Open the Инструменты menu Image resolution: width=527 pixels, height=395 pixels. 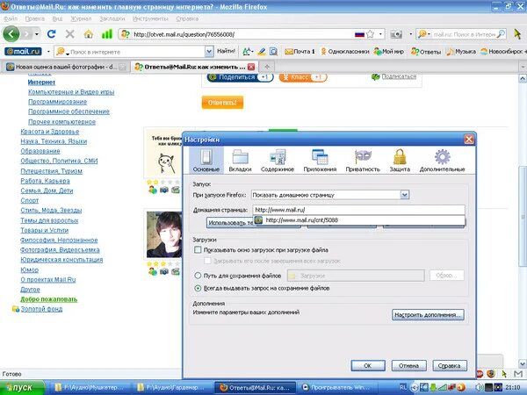tap(150, 18)
